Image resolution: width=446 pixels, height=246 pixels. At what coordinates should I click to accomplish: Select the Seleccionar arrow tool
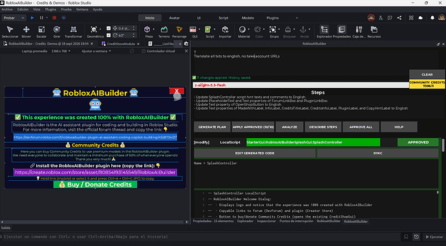10,32
